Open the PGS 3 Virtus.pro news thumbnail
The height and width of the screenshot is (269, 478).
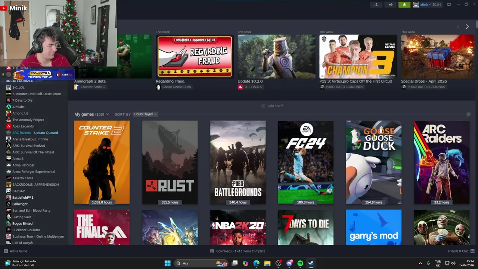click(358, 56)
